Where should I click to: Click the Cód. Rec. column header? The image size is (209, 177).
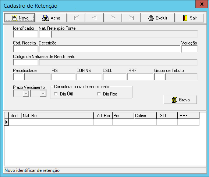point(103,116)
